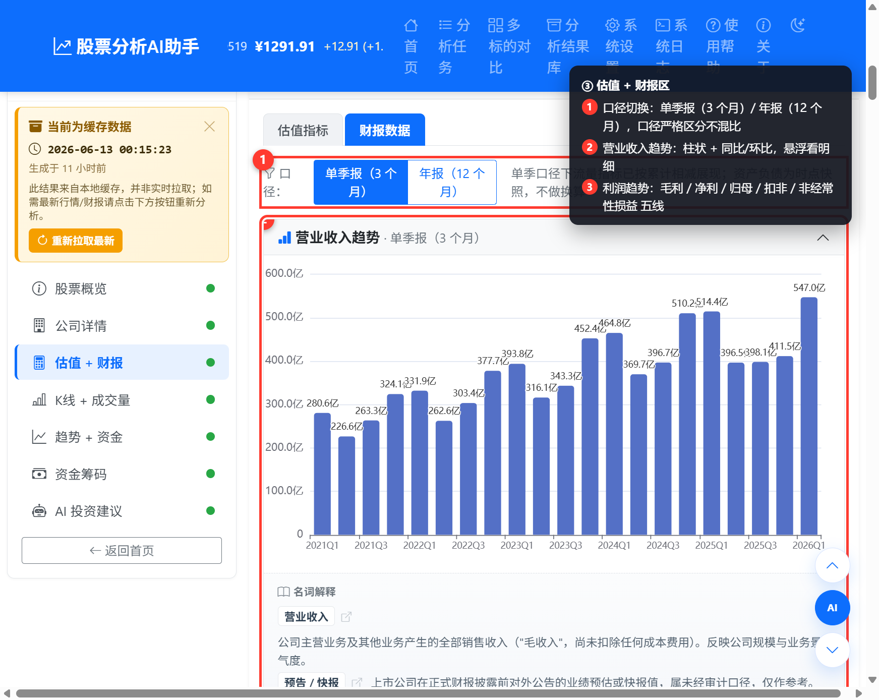Select 估值 + 财报 in the sidebar
879x700 pixels.
point(122,363)
